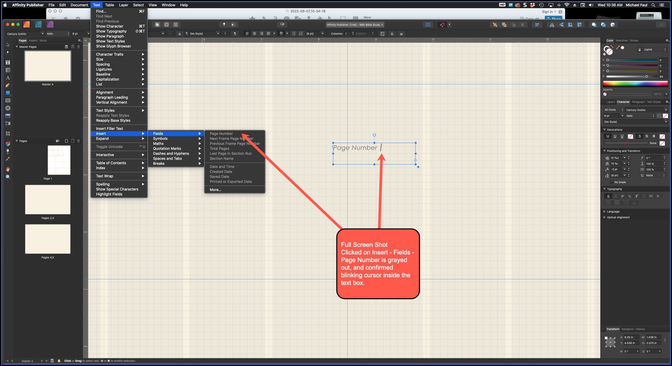This screenshot has width=672, height=366.
Task: Open the CMYK color model dropdown
Action: (655, 50)
